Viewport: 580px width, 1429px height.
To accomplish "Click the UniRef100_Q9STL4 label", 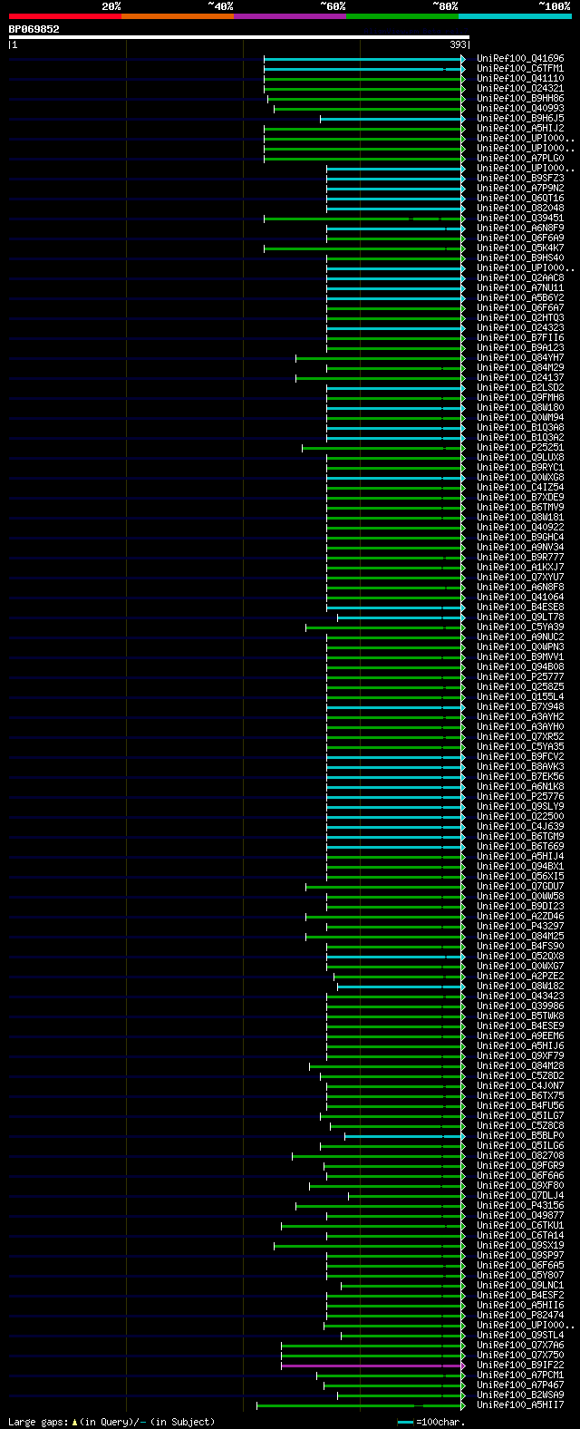I will 520,1336.
